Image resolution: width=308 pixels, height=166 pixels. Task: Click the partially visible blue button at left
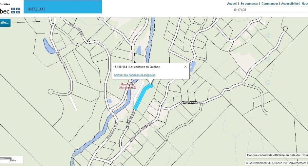pyautogui.click(x=5, y=23)
